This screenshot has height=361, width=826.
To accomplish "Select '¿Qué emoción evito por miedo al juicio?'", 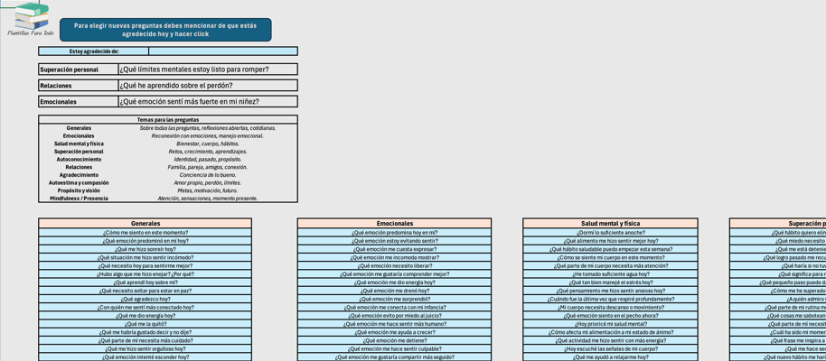I will click(395, 316).
